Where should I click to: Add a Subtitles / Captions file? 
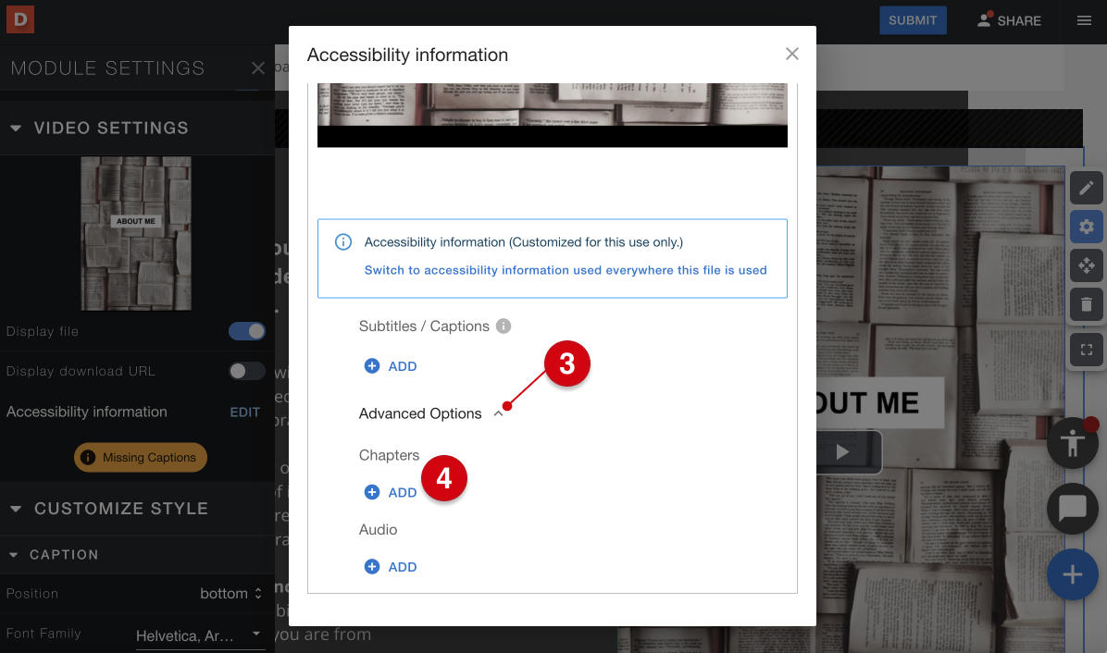(x=391, y=366)
